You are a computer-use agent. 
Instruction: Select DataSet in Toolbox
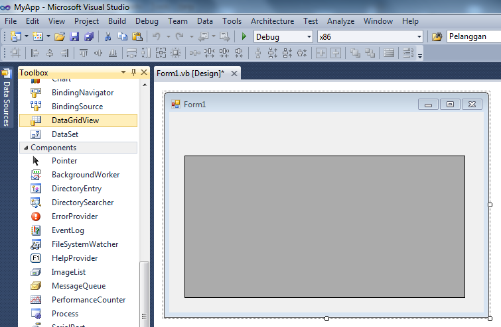pyautogui.click(x=78, y=134)
